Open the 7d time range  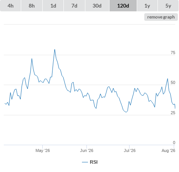pos(74,6)
